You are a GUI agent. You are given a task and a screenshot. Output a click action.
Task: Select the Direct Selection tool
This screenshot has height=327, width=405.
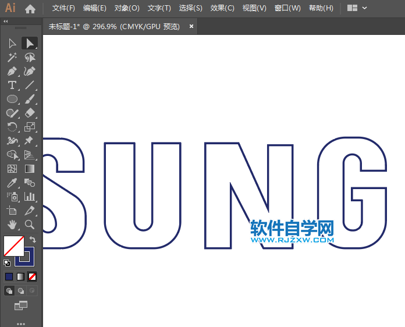pos(12,43)
